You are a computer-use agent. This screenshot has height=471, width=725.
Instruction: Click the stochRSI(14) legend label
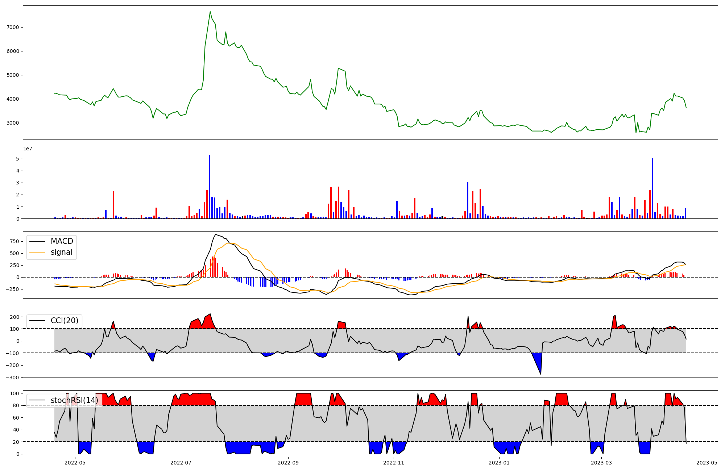click(x=74, y=400)
